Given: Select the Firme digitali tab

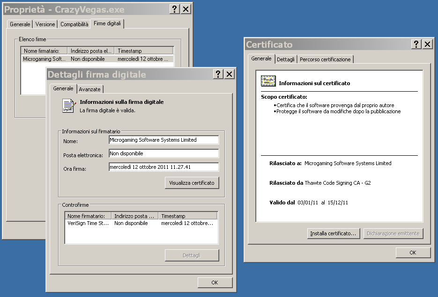Looking at the screenshot, I should tap(107, 23).
